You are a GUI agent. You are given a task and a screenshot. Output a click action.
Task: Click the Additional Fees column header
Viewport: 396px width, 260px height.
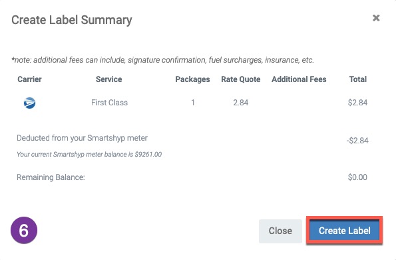tap(299, 79)
